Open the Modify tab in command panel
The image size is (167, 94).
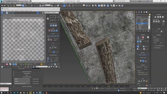coord(139,12)
